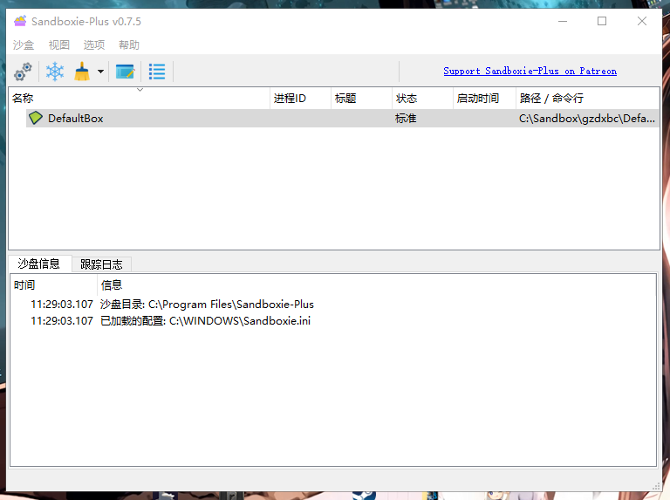
Task: Open the settings gears toolbar icon
Action: (x=24, y=72)
